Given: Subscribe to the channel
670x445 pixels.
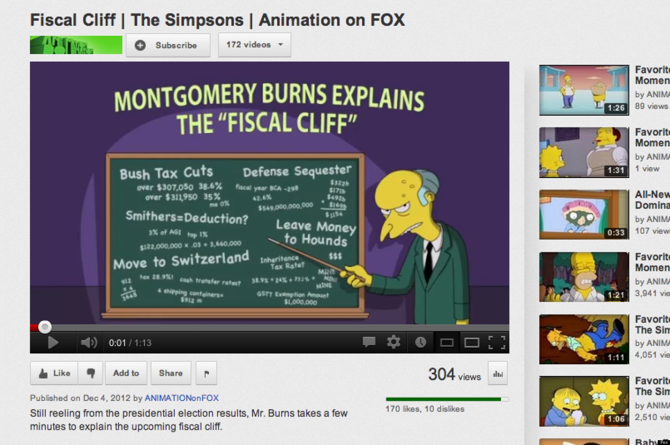Looking at the screenshot, I should 168,45.
